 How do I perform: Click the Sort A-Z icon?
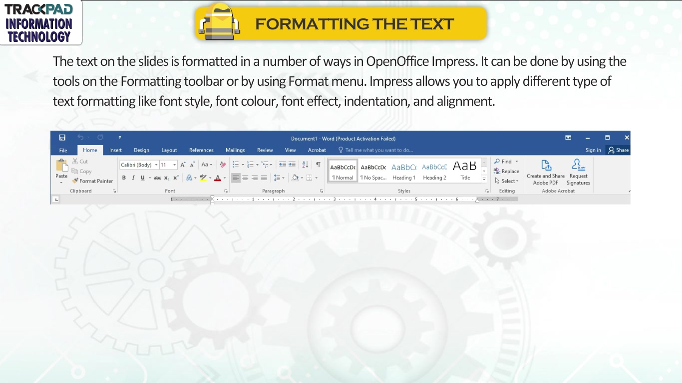305,165
